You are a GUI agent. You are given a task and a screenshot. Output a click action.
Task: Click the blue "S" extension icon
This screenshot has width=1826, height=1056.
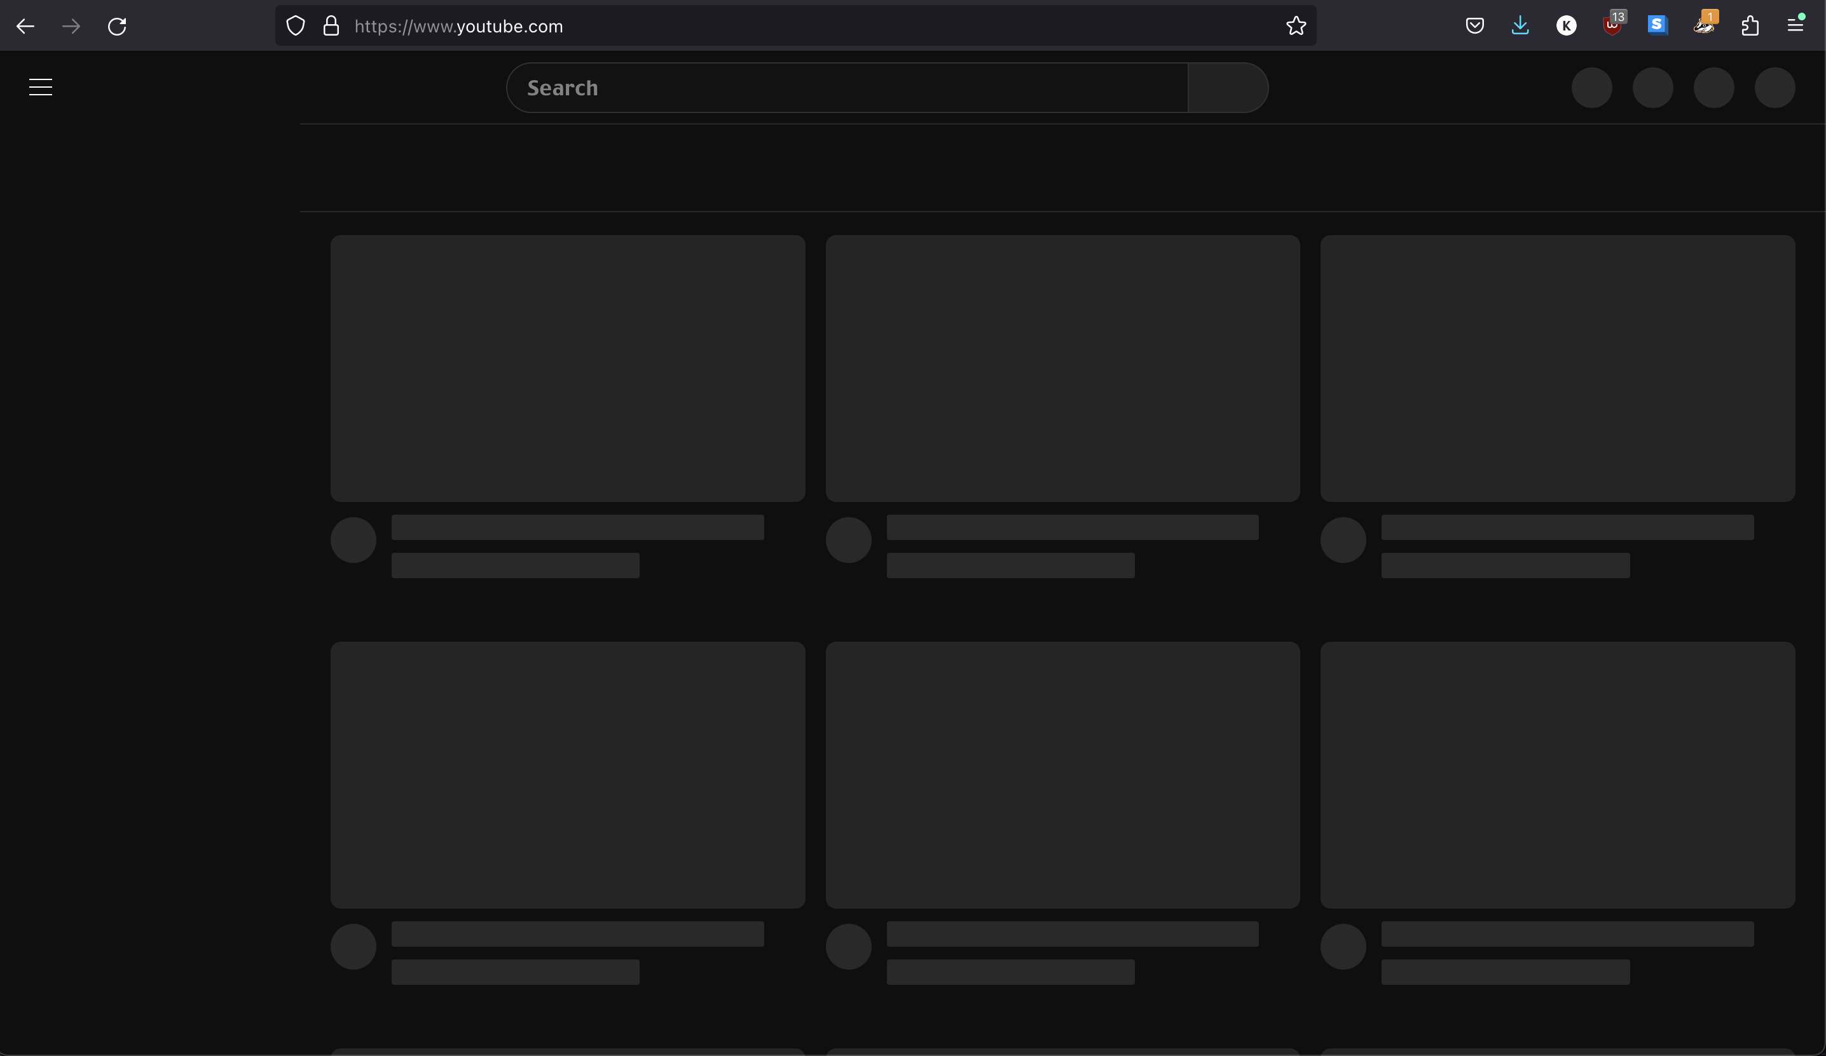(x=1658, y=25)
